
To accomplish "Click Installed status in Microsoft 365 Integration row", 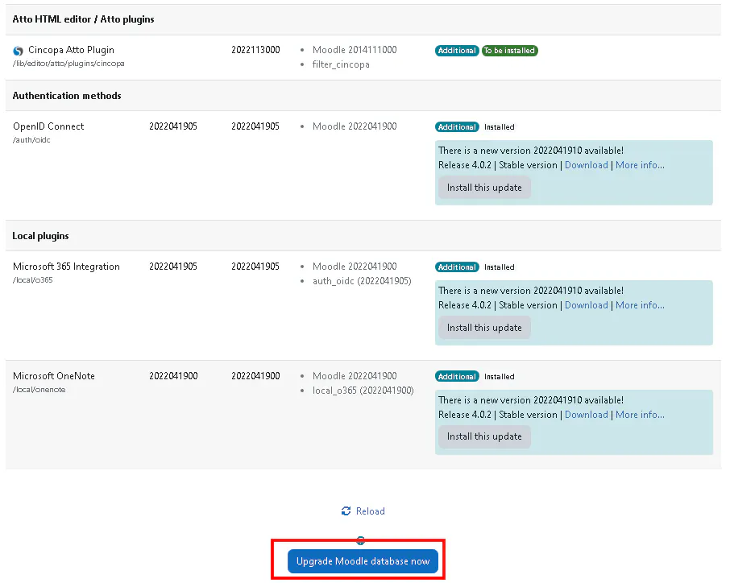I will pyautogui.click(x=499, y=267).
